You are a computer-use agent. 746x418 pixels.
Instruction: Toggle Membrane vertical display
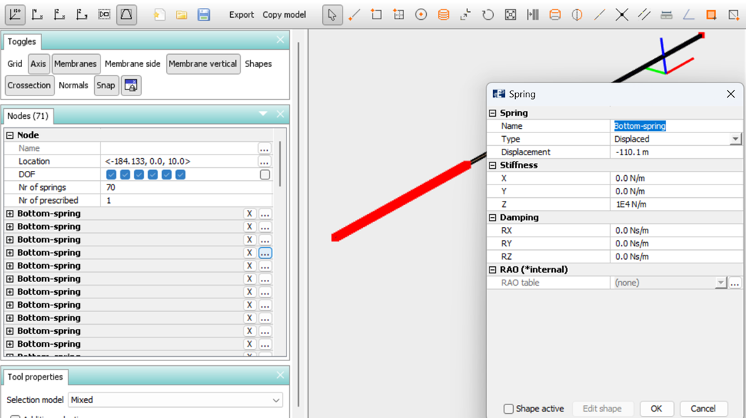(x=202, y=63)
